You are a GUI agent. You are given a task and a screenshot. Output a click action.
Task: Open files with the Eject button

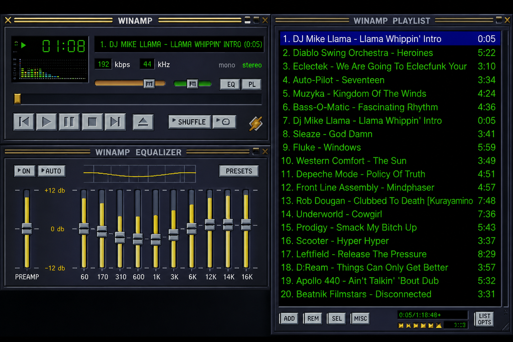(x=143, y=122)
